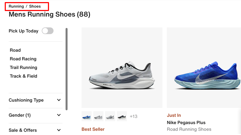Filter by Road category

tap(15, 50)
